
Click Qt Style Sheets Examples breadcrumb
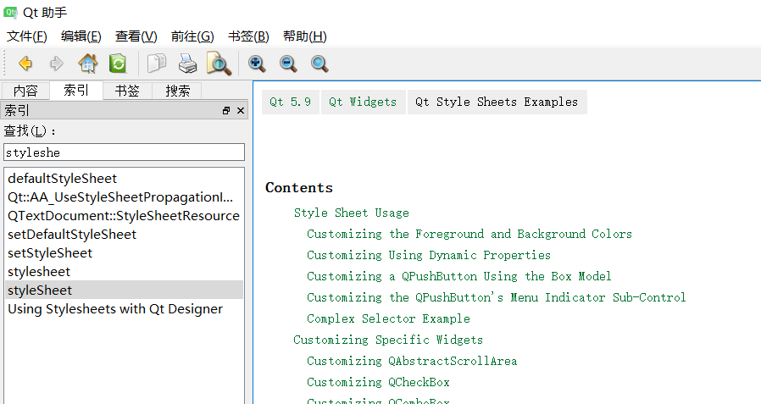(497, 102)
